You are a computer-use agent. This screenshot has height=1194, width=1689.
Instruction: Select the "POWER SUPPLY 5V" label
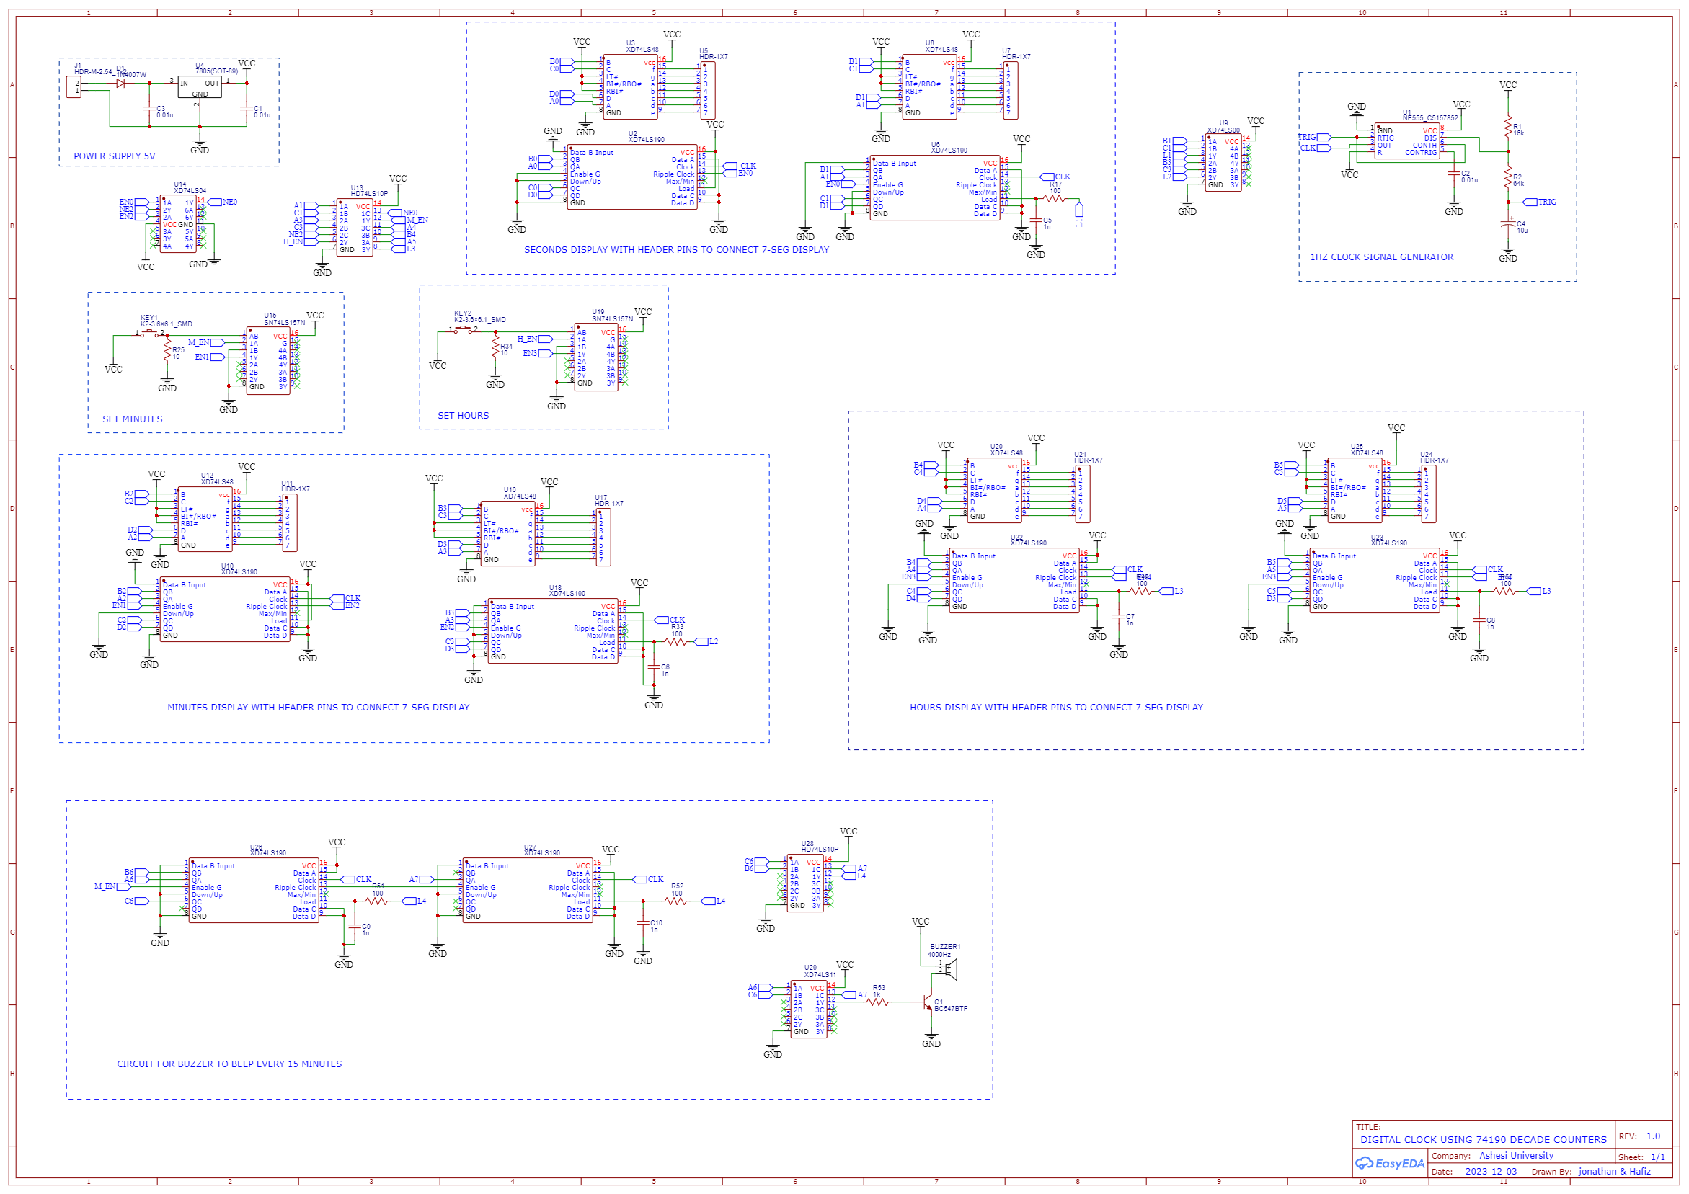pyautogui.click(x=114, y=156)
